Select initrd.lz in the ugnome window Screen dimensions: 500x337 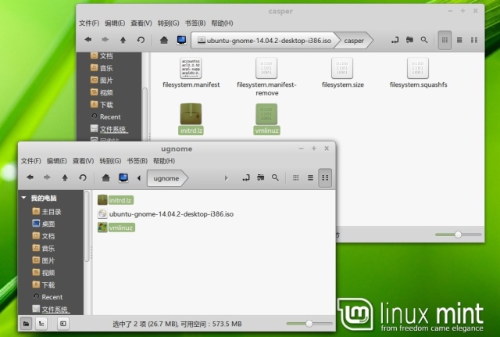[x=116, y=200]
